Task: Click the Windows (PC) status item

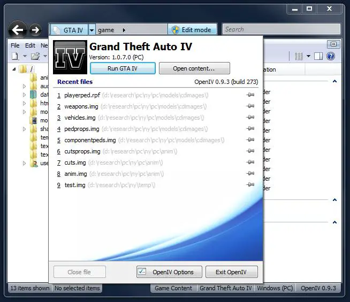Action: click(275, 288)
